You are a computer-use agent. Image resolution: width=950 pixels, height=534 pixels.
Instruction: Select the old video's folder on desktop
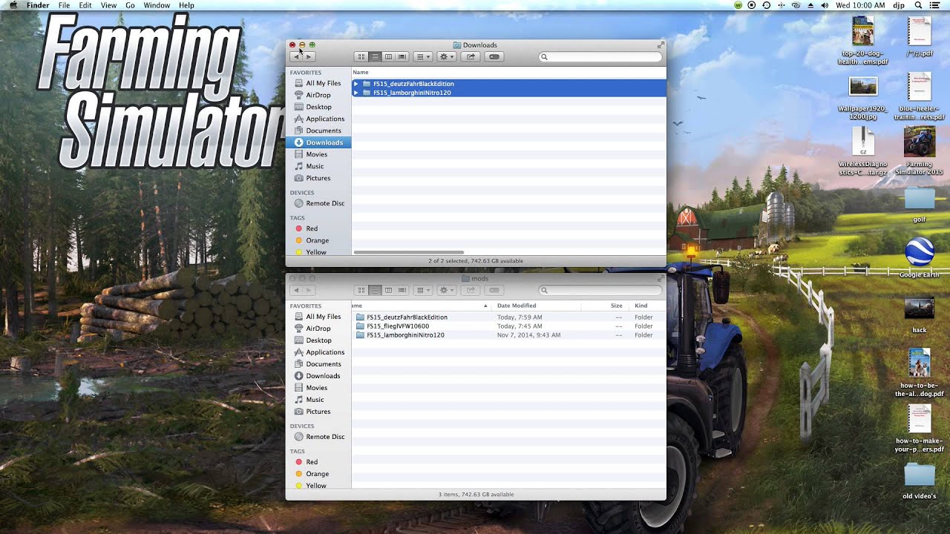click(919, 481)
